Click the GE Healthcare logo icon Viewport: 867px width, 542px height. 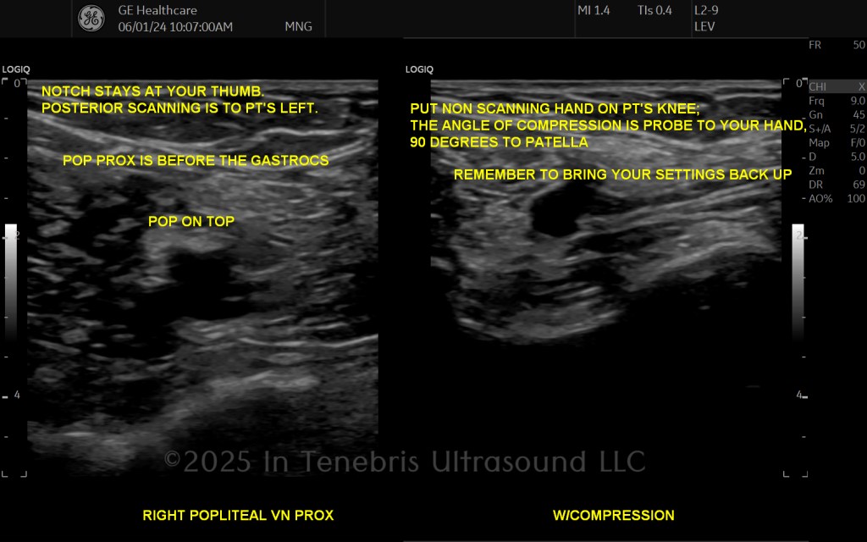click(91, 19)
